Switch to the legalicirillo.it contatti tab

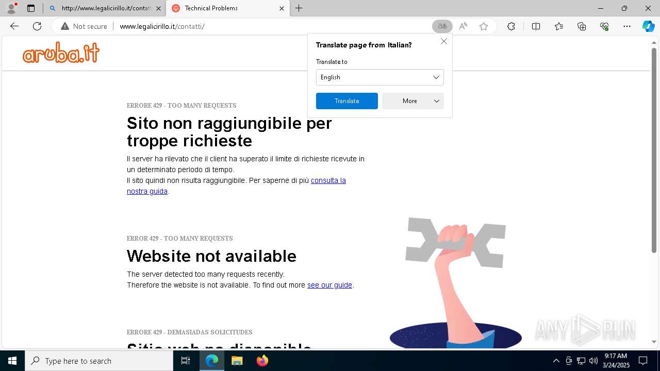pyautogui.click(x=104, y=8)
